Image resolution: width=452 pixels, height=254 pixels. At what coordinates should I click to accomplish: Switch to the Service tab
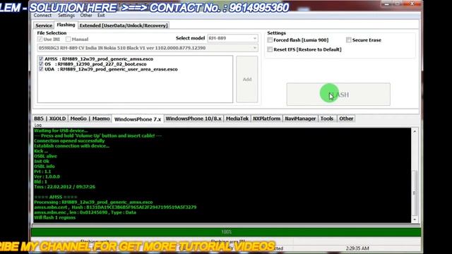[x=44, y=25]
